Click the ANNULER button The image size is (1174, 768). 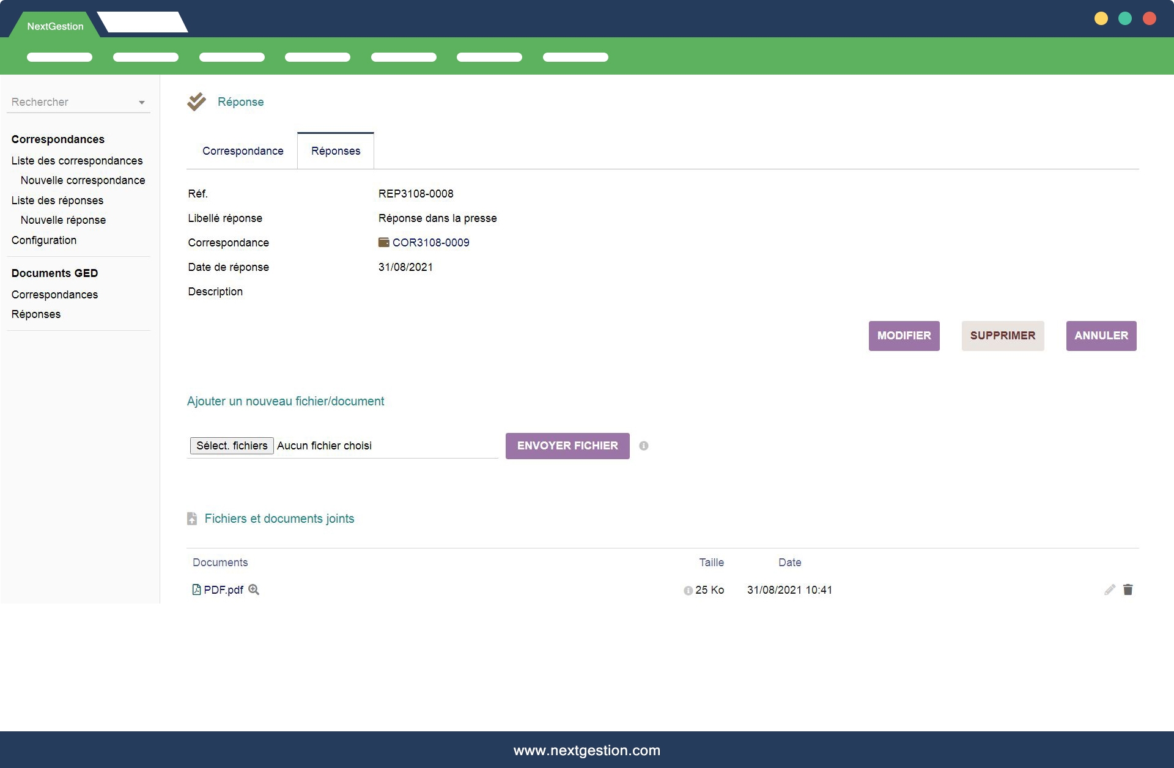pos(1101,336)
